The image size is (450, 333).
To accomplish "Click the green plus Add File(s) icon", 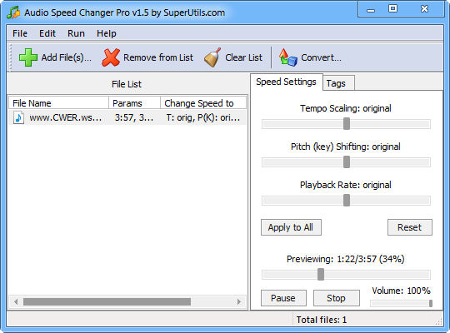I will (x=27, y=57).
